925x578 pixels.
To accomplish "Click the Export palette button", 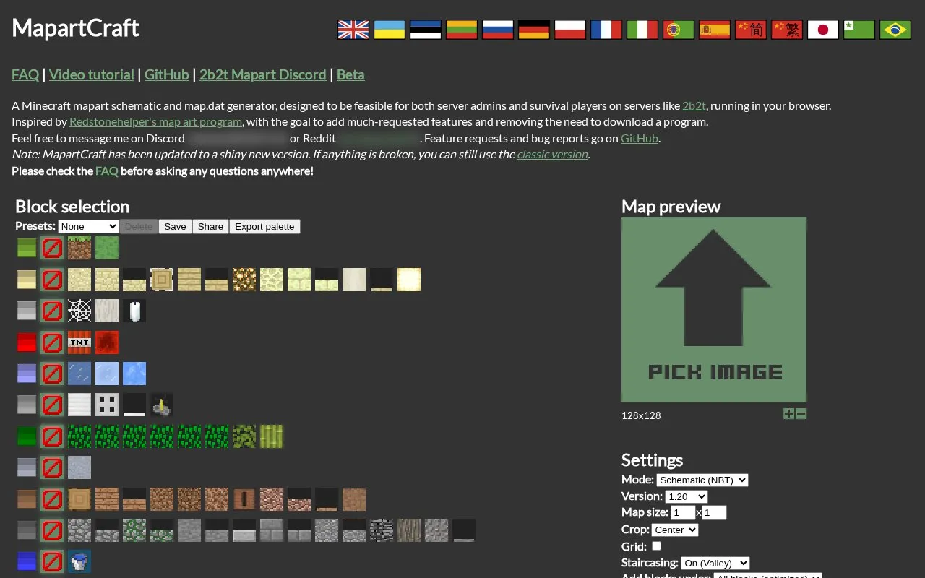I will 264,226.
